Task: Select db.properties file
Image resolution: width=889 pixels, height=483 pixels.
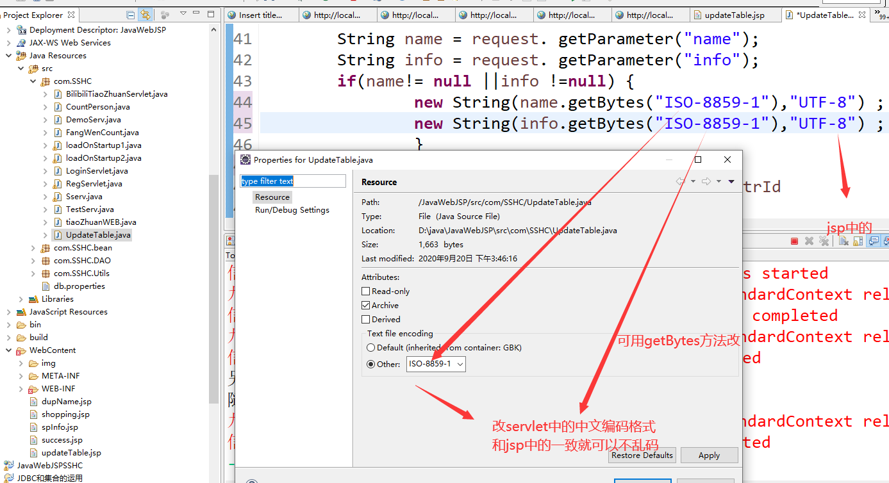Action: tap(79, 286)
